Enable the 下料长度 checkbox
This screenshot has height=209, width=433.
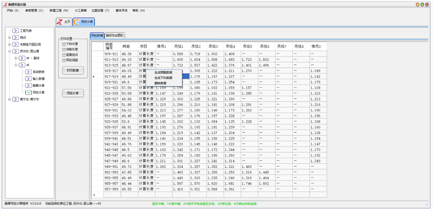(x=64, y=44)
